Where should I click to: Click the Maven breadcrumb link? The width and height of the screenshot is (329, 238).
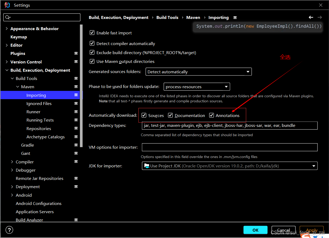tap(193, 17)
